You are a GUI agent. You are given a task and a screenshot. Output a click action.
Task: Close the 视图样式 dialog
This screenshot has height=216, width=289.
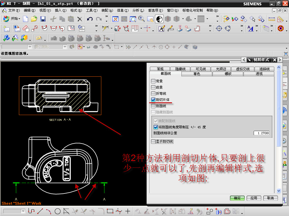click(x=275, y=60)
